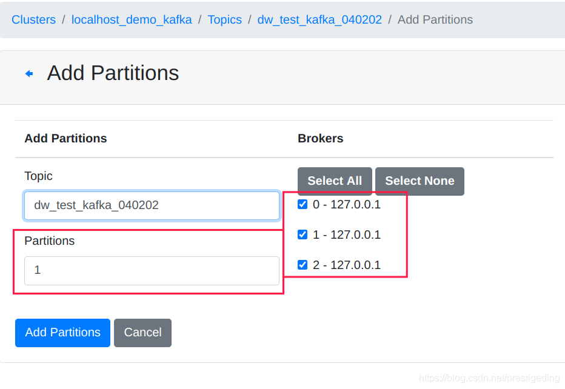This screenshot has height=389, width=565.
Task: Click the Add Partitions breadcrumb current item
Action: 435,19
